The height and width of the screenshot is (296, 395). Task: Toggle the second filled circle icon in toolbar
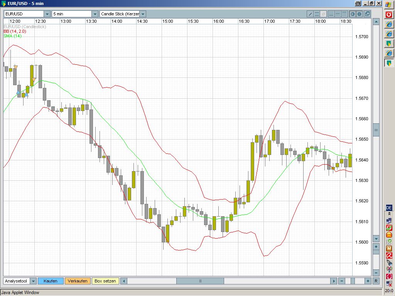359,14
